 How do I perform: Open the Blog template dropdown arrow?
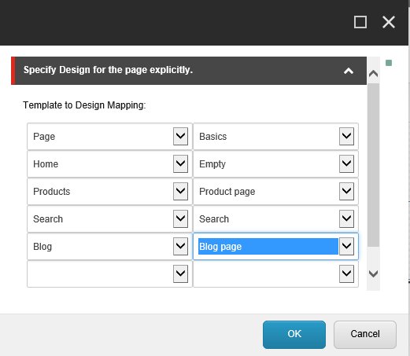[180, 246]
